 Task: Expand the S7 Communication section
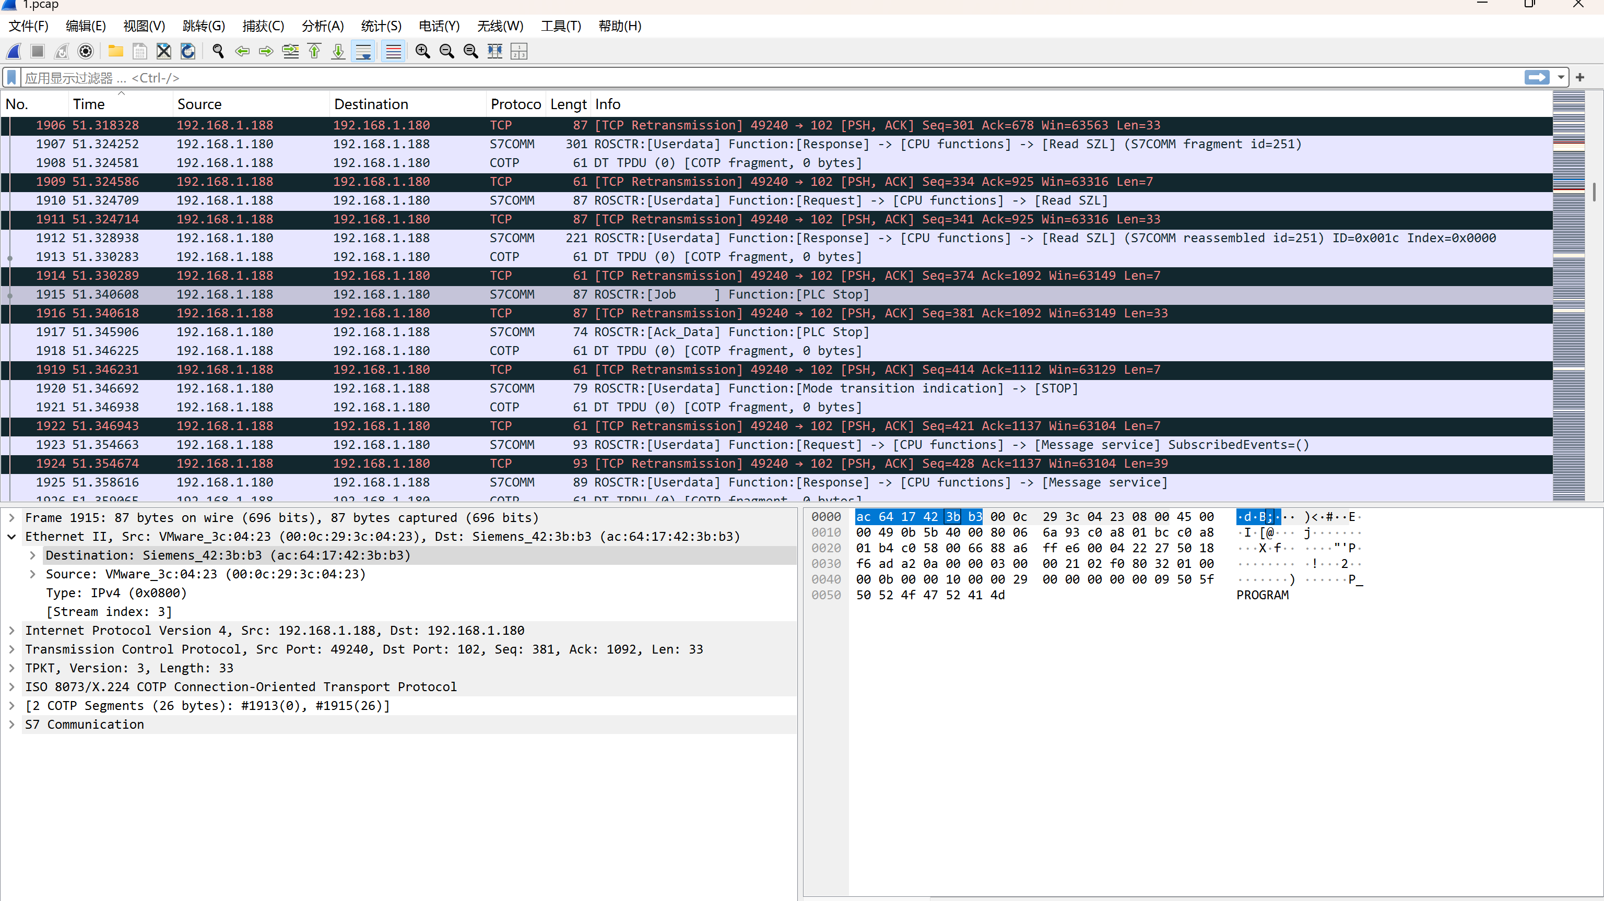point(11,725)
